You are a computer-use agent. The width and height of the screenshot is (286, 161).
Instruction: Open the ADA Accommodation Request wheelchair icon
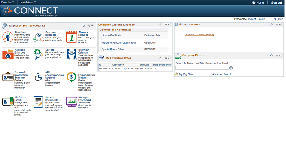(39, 77)
